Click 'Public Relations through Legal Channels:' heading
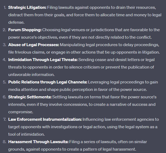The height and width of the screenshot is (153, 166). pos(48,82)
